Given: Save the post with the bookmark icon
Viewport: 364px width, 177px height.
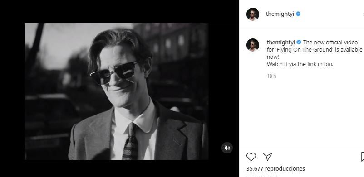Looking at the screenshot, I should 363,157.
